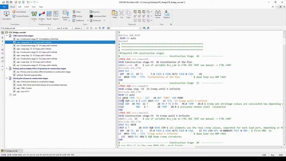The width and height of the screenshot is (286, 161).
Task: Click the Clean tool
Action: [x=76, y=12]
